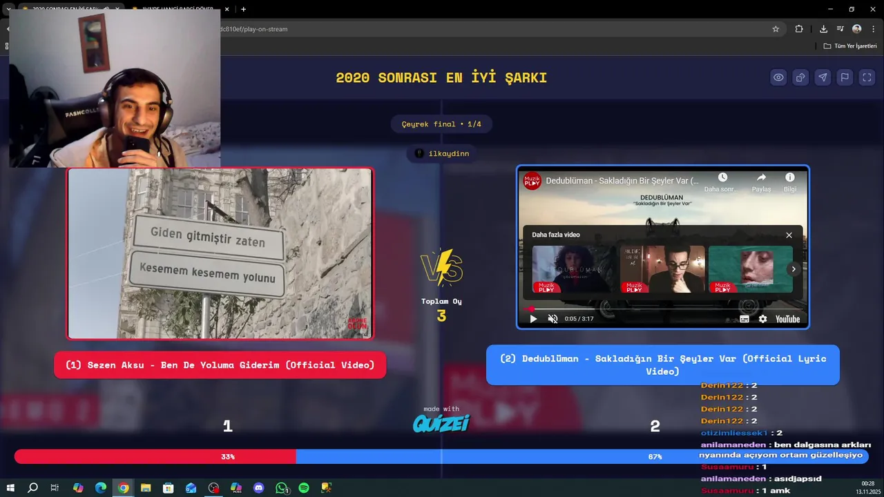Open the video on YouTube logo
The width and height of the screenshot is (884, 497).
[787, 319]
